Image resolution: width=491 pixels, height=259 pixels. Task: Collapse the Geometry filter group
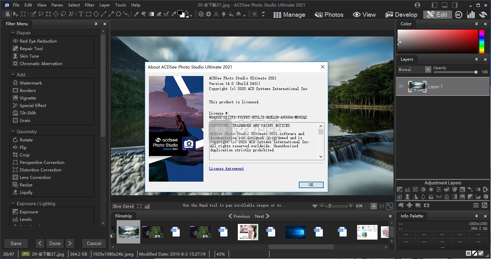[13, 132]
